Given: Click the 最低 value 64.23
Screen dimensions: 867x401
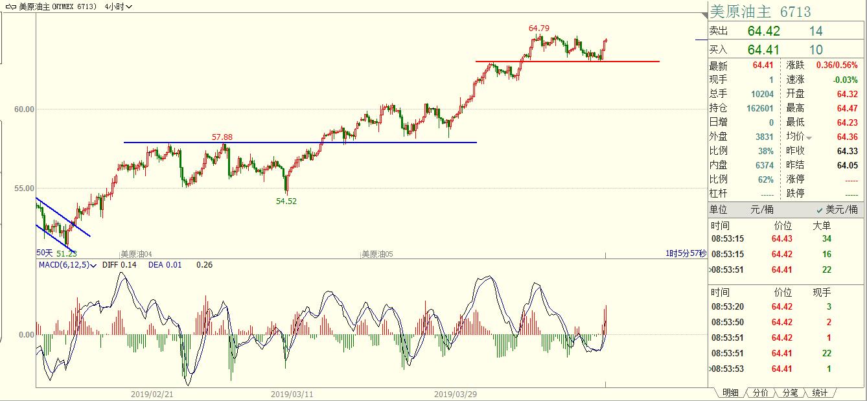Looking at the screenshot, I should pos(848,123).
